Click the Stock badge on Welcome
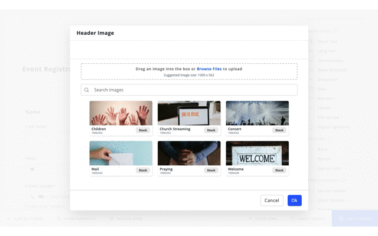 coord(279,171)
